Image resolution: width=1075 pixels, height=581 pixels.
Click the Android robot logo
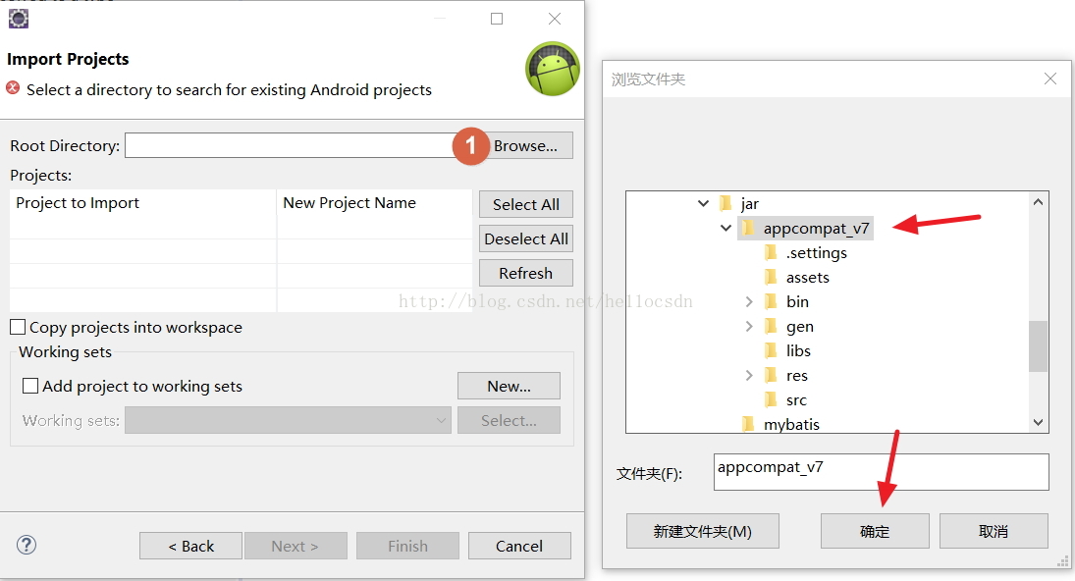553,69
